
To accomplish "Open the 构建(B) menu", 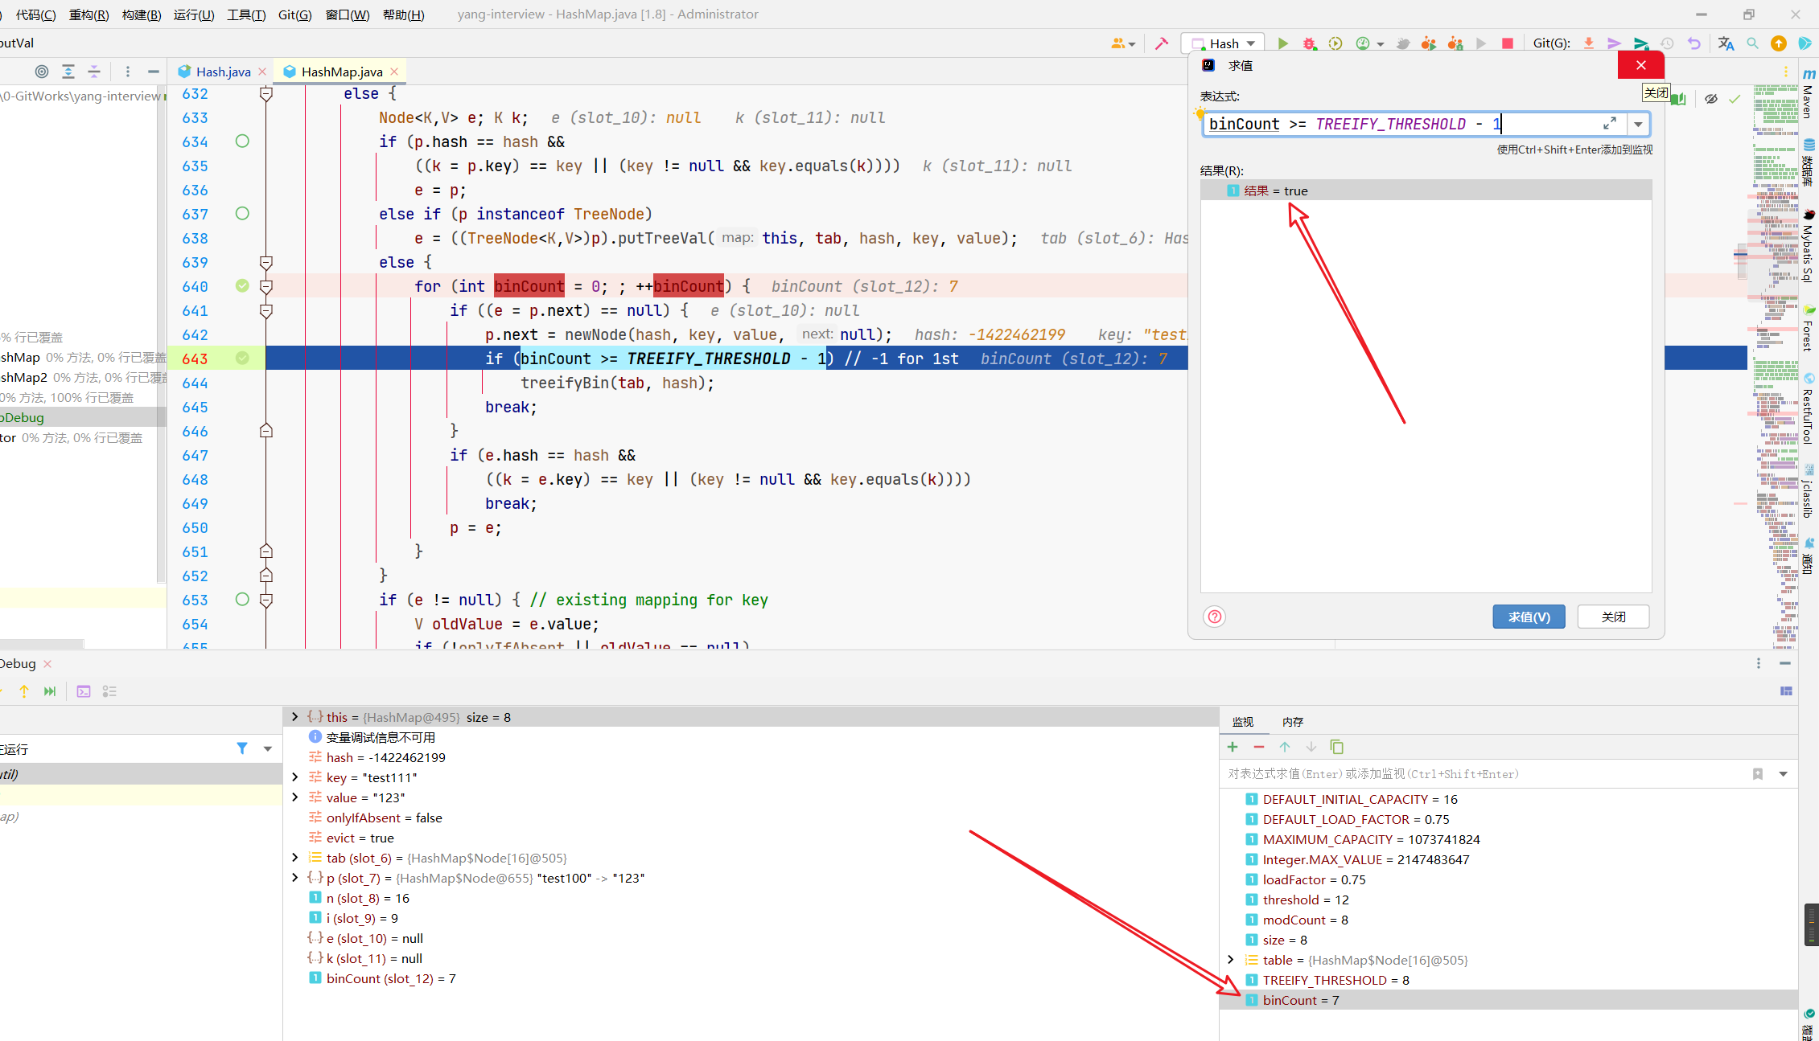I will [142, 14].
